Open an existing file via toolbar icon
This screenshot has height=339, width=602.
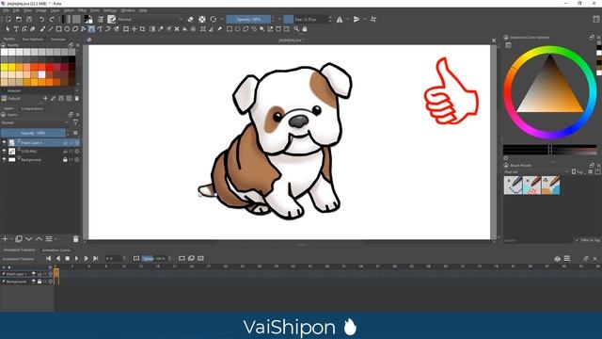point(19,19)
